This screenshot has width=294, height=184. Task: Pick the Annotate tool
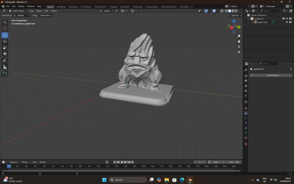point(5,61)
